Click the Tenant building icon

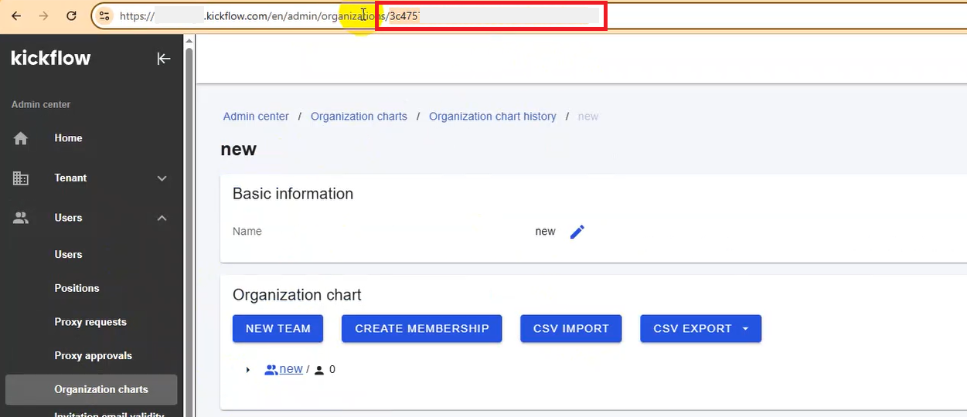coord(21,178)
